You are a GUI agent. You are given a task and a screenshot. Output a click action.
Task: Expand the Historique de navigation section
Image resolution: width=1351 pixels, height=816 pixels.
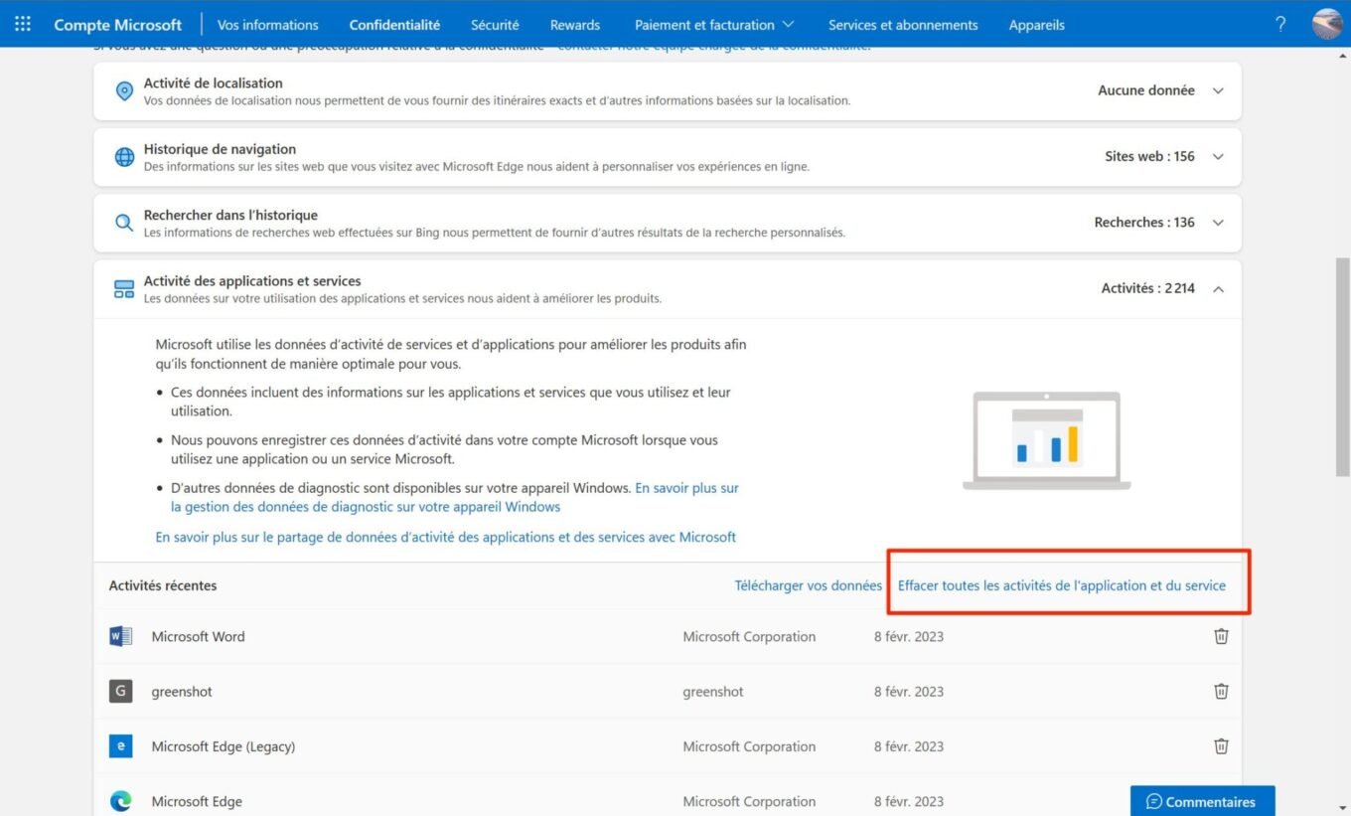[1218, 156]
